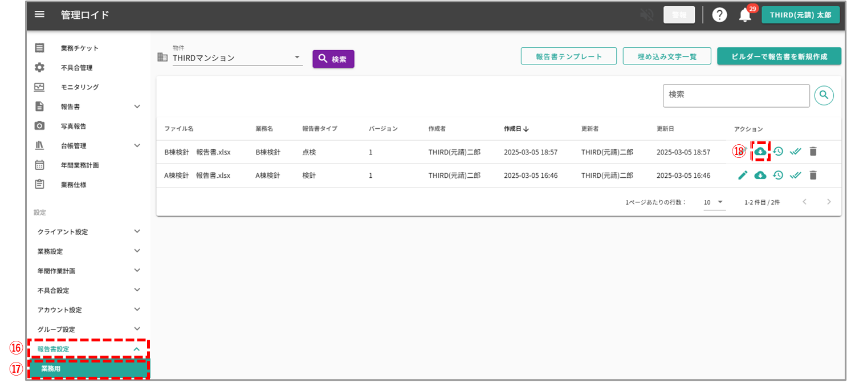Click double-check icon on A棟検針 row
The image size is (847, 387).
796,176
